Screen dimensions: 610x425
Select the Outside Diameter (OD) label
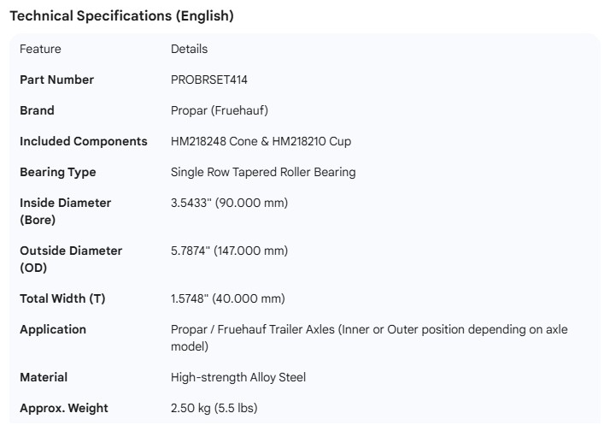71,259
